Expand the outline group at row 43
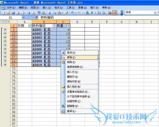 pyautogui.click(x=5, y=49)
